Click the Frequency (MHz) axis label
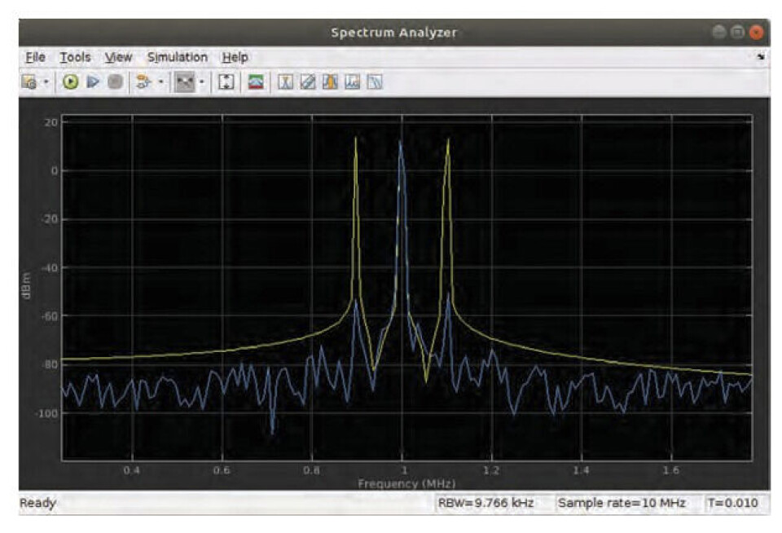Viewport: 782px width, 533px height. tap(406, 483)
